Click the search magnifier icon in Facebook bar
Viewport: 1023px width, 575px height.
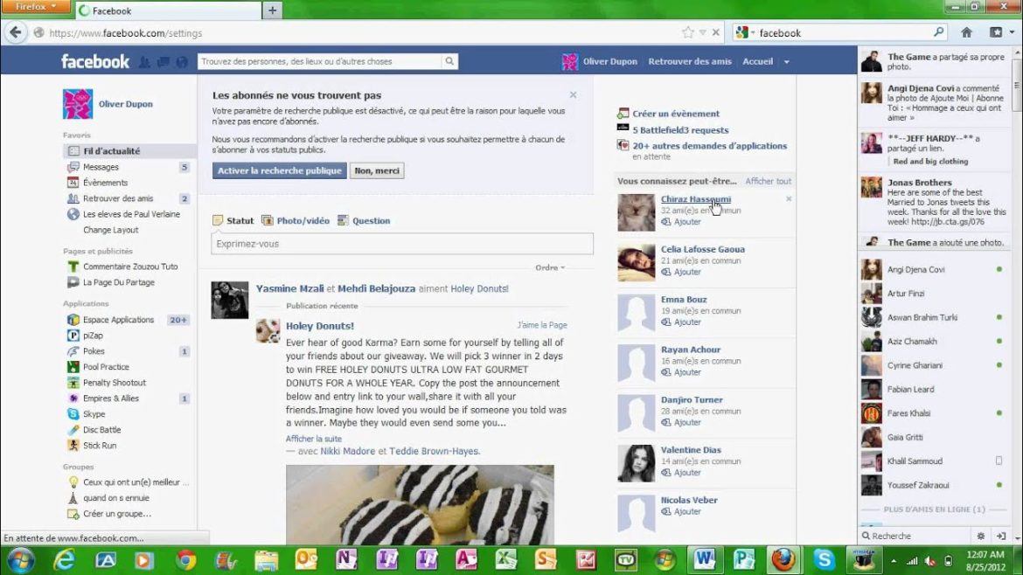pyautogui.click(x=449, y=62)
